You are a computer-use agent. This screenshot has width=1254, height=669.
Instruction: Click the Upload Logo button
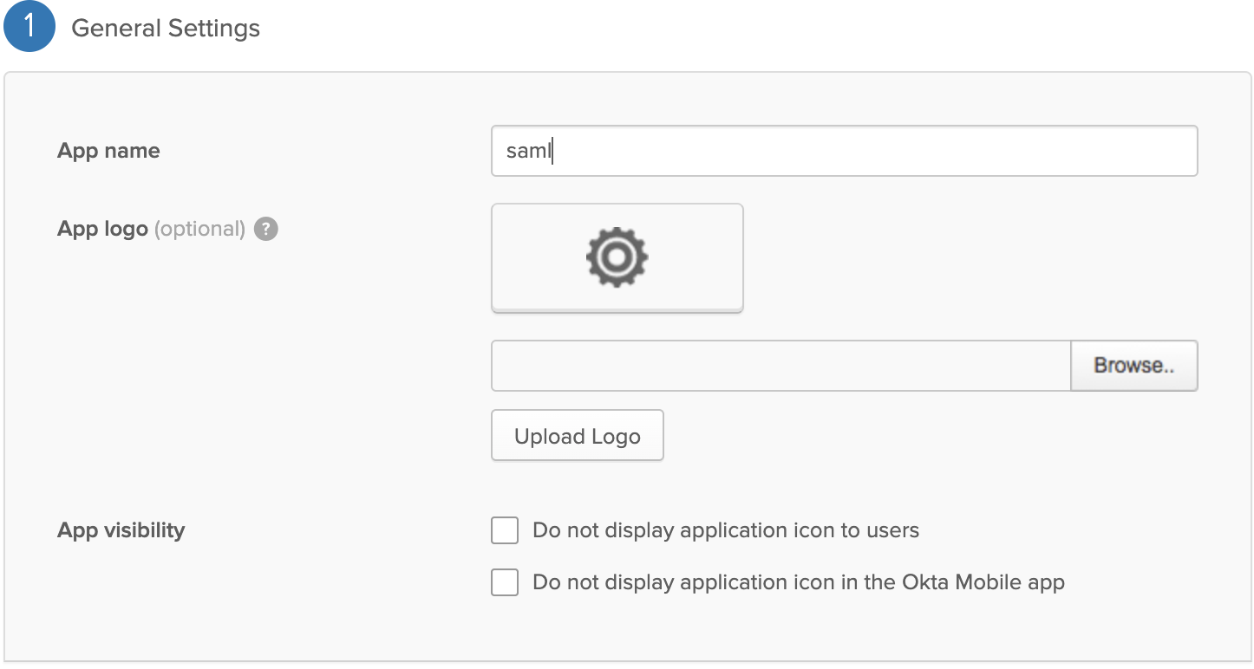(x=577, y=436)
